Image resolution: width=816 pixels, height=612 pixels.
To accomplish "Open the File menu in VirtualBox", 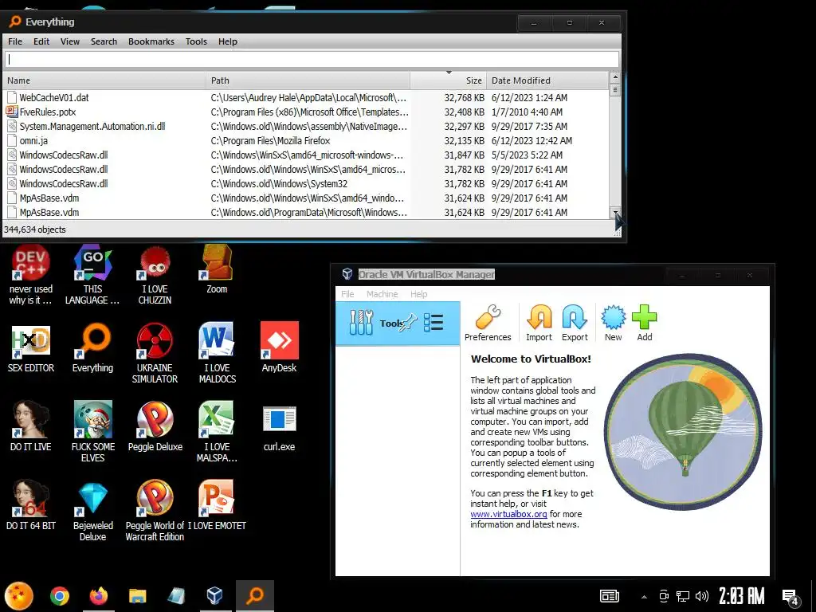I will point(347,294).
